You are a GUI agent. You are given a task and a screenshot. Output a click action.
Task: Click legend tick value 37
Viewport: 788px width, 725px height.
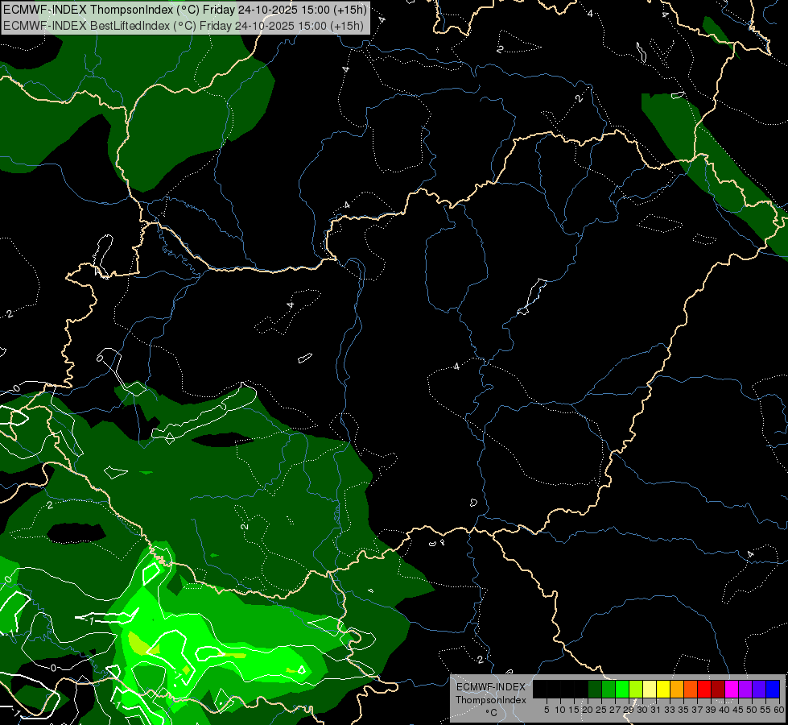(x=698, y=710)
